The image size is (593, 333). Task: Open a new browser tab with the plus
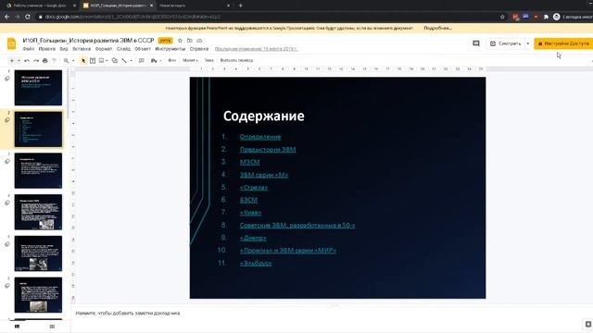point(241,6)
